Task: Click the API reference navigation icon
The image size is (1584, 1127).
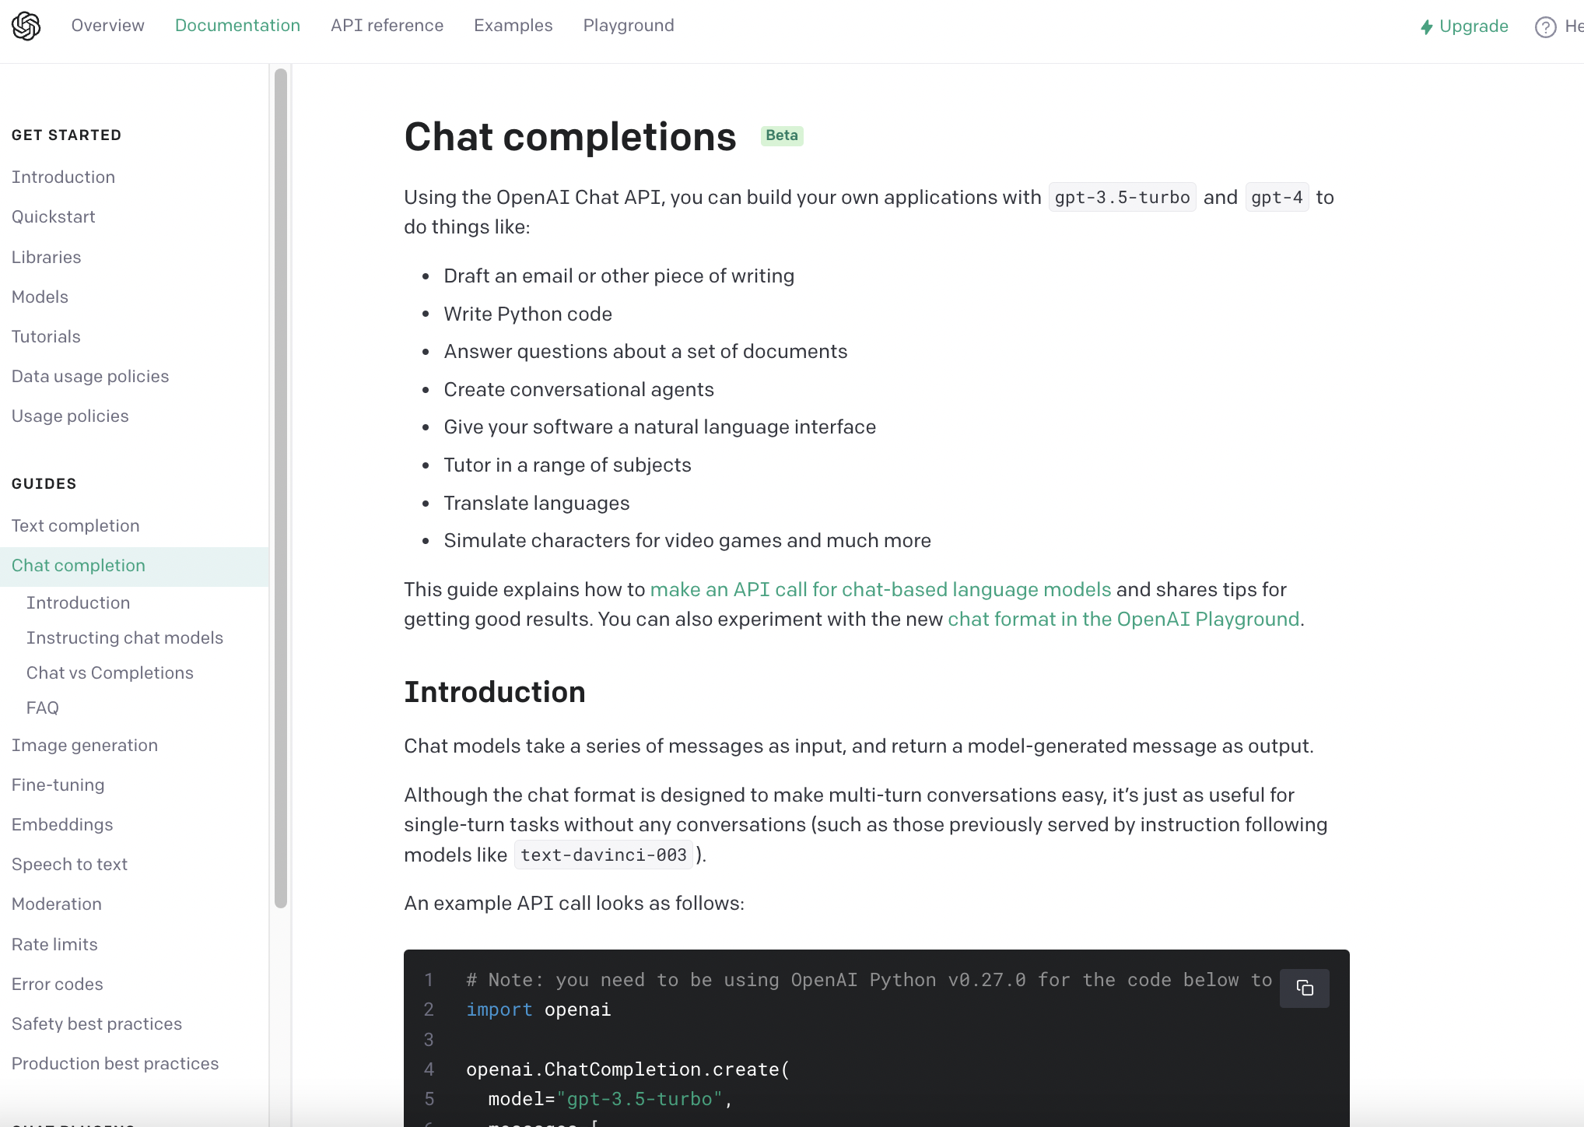Action: pos(387,26)
